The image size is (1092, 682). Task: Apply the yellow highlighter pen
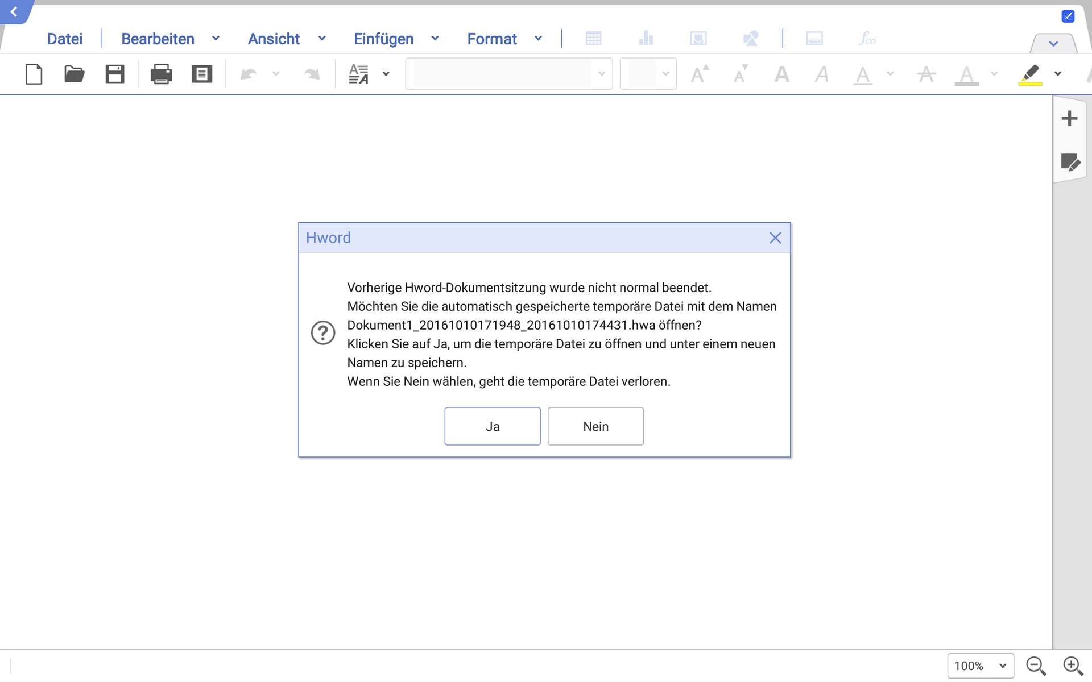click(1030, 74)
